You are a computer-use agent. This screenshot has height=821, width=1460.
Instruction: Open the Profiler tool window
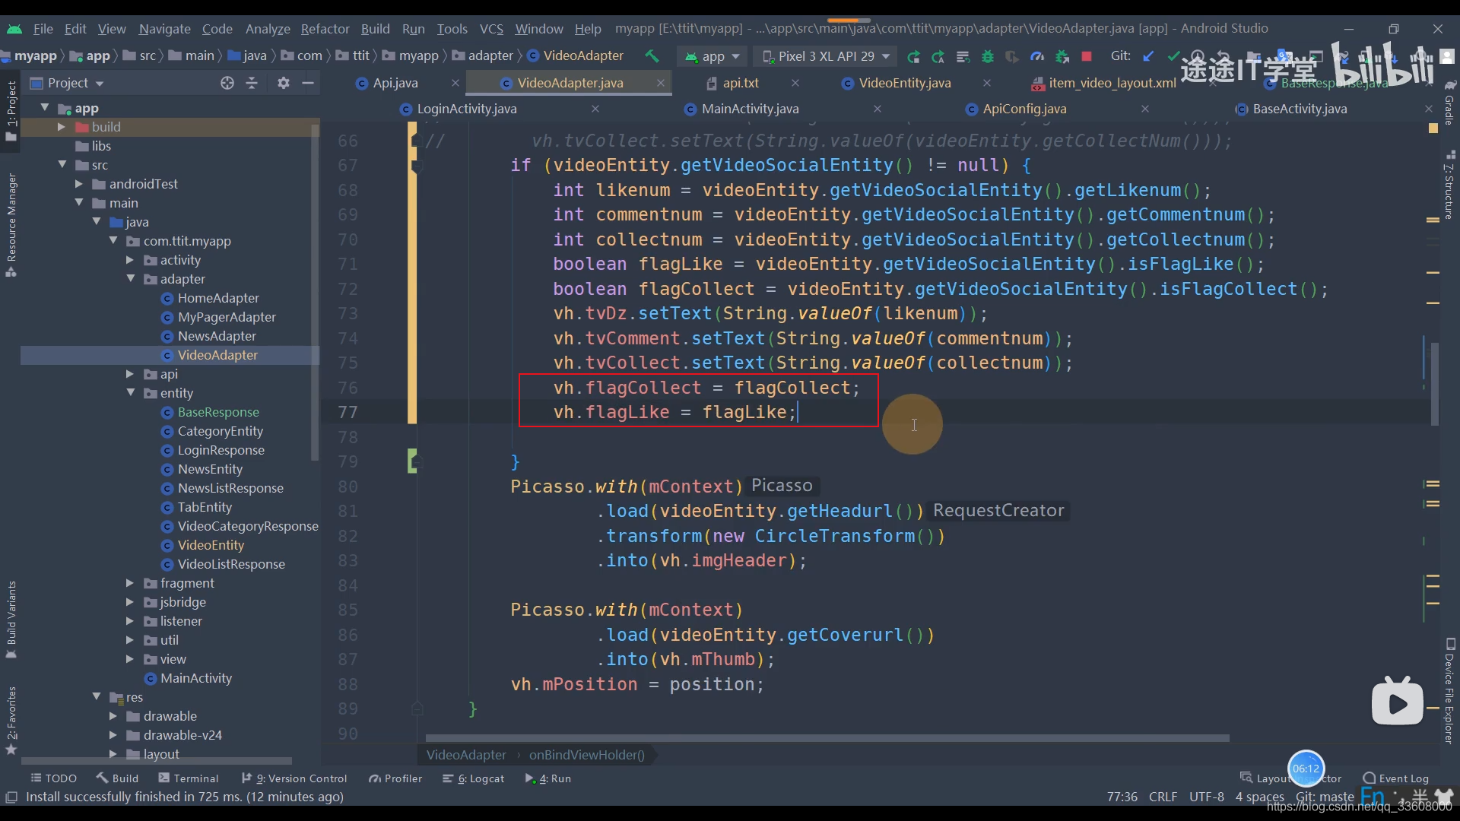(x=395, y=778)
